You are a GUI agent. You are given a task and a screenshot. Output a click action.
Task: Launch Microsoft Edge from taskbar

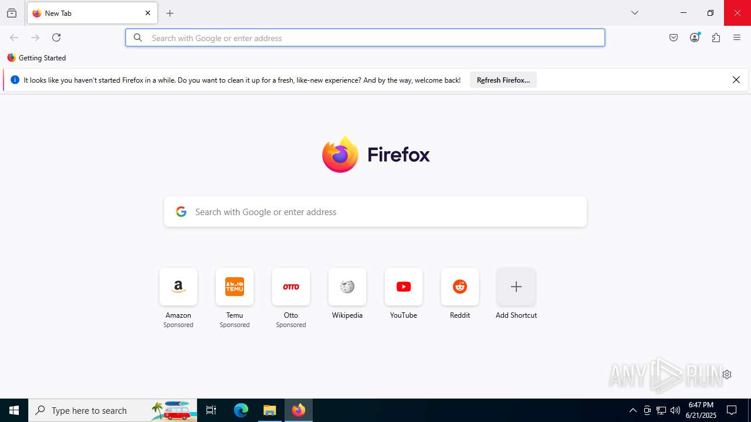coord(241,410)
